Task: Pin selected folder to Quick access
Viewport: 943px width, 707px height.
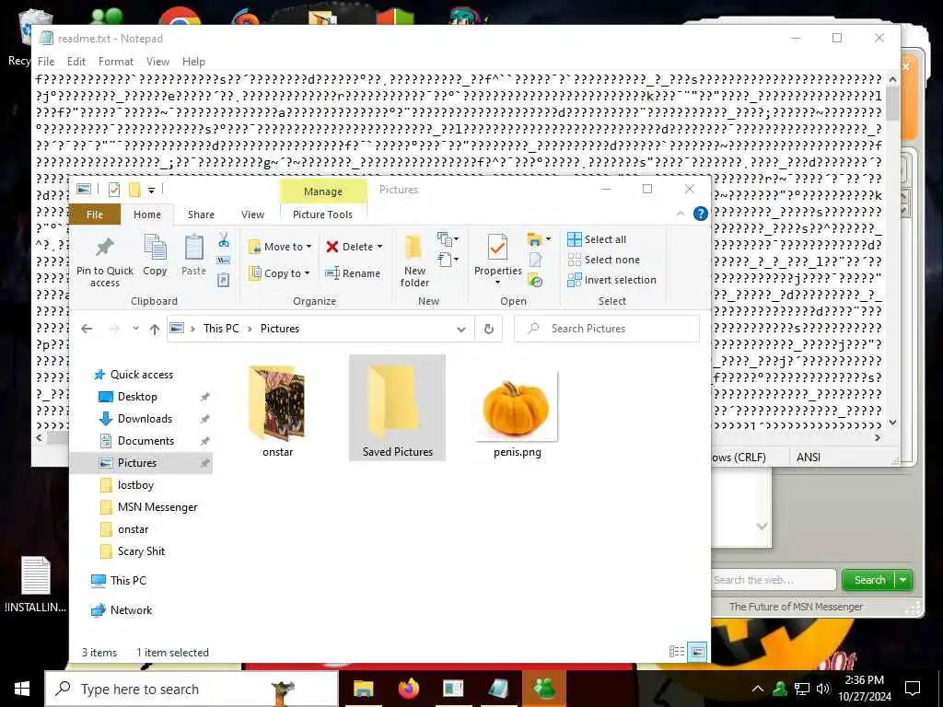Action: click(105, 261)
